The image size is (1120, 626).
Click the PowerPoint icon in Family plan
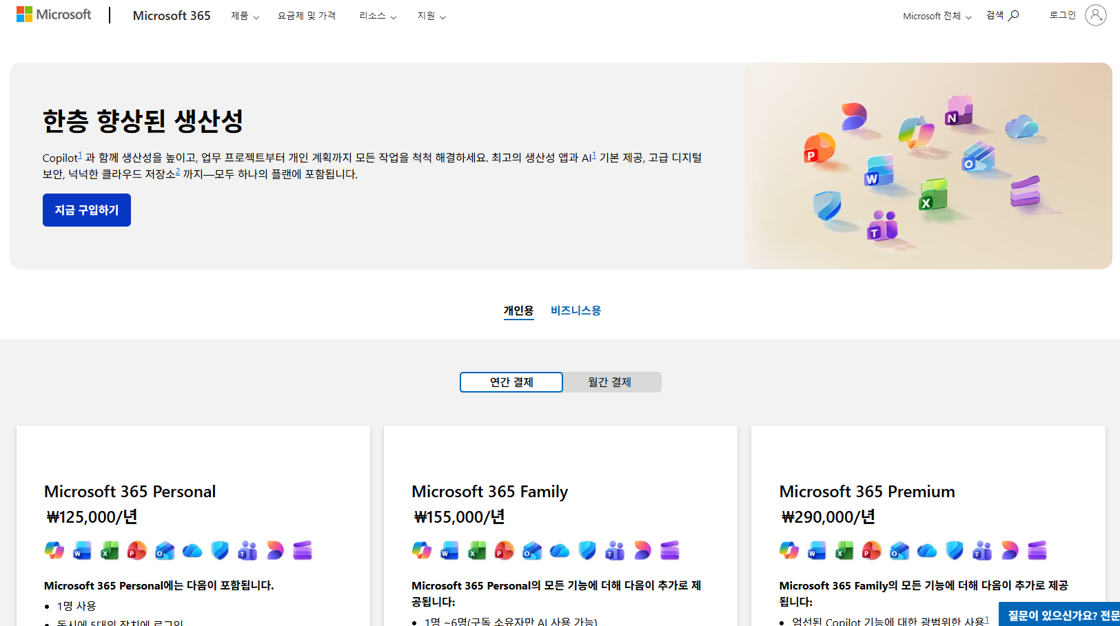click(x=505, y=550)
